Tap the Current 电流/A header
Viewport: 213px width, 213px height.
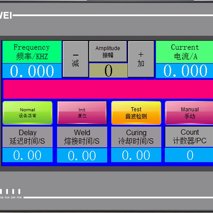[185, 52]
